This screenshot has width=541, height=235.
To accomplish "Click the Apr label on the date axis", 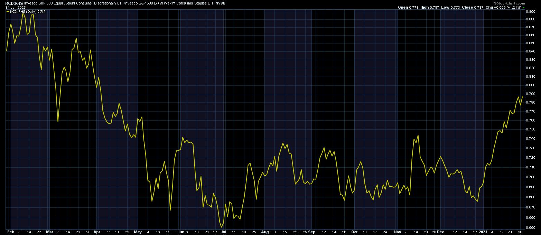I will coord(97,232).
